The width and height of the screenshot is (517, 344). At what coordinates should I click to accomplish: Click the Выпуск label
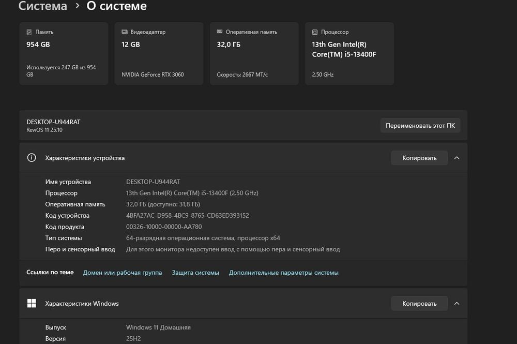click(x=56, y=327)
